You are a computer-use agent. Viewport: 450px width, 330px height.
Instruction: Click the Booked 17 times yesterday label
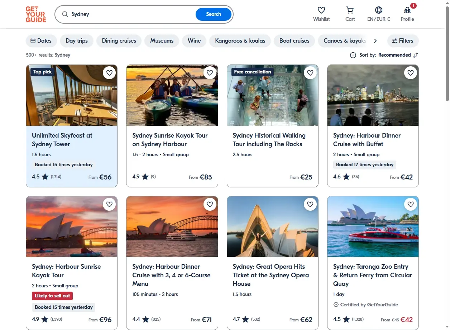365,165
